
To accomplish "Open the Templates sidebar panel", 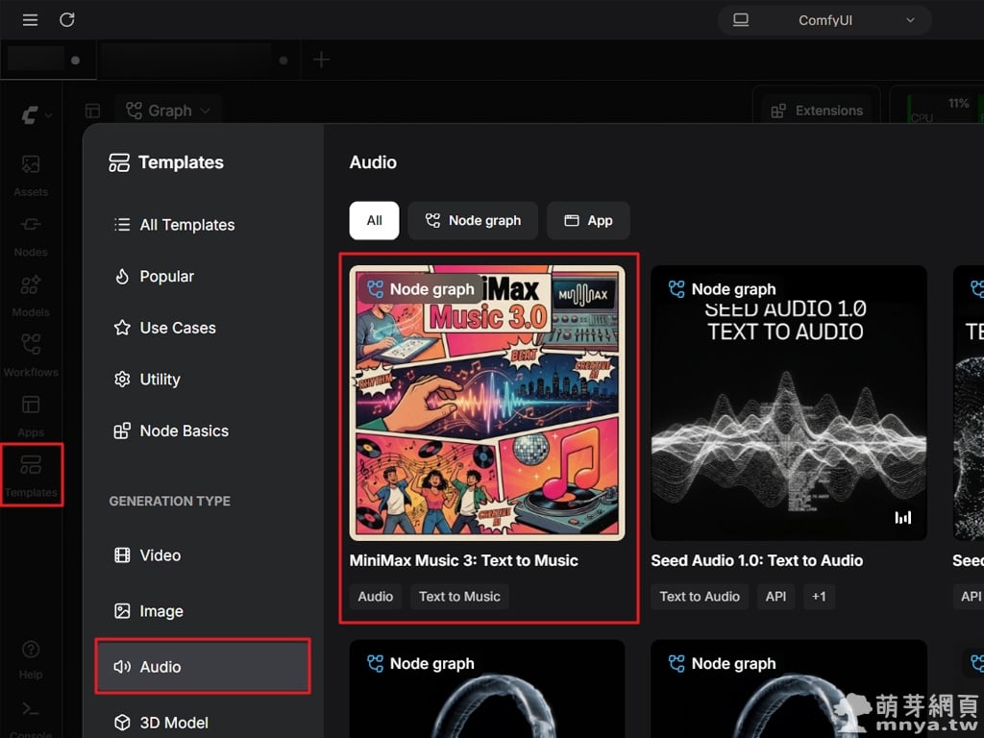I will (32, 475).
